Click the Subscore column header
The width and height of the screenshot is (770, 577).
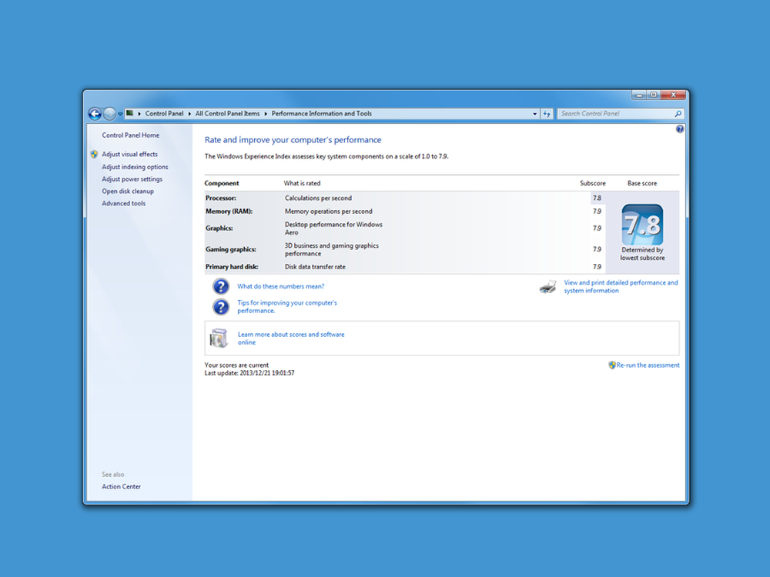pyautogui.click(x=593, y=183)
